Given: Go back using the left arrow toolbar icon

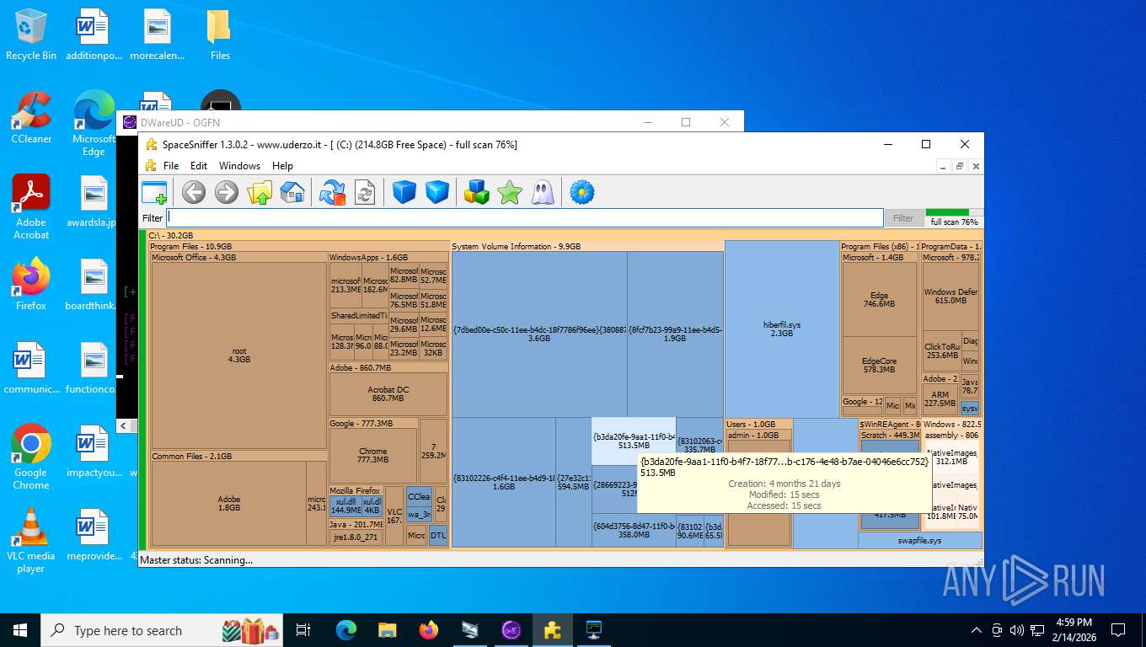Looking at the screenshot, I should pos(194,192).
